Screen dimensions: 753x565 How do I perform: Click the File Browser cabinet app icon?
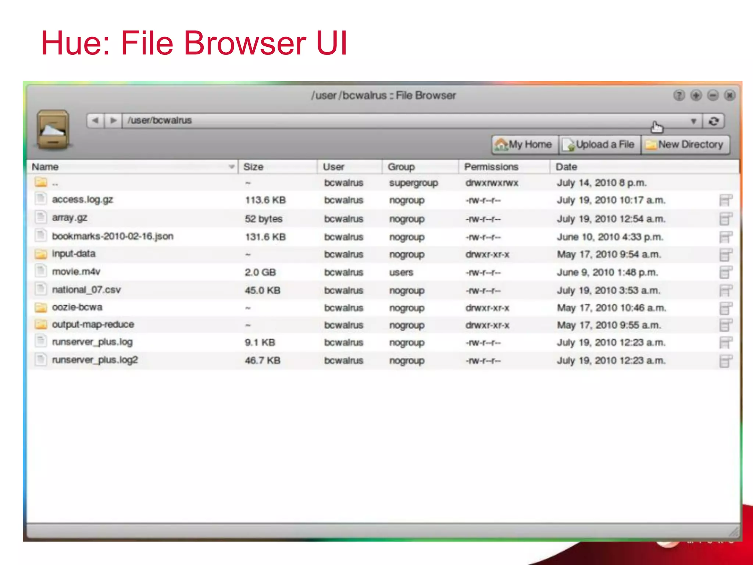point(53,130)
